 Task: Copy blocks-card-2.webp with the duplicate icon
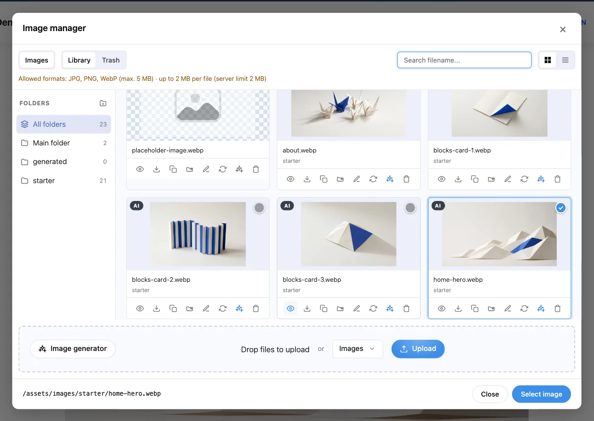coord(173,308)
